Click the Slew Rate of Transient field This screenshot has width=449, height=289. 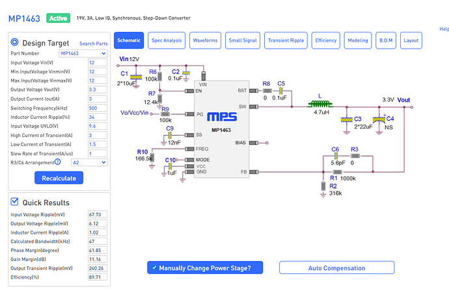(98, 153)
